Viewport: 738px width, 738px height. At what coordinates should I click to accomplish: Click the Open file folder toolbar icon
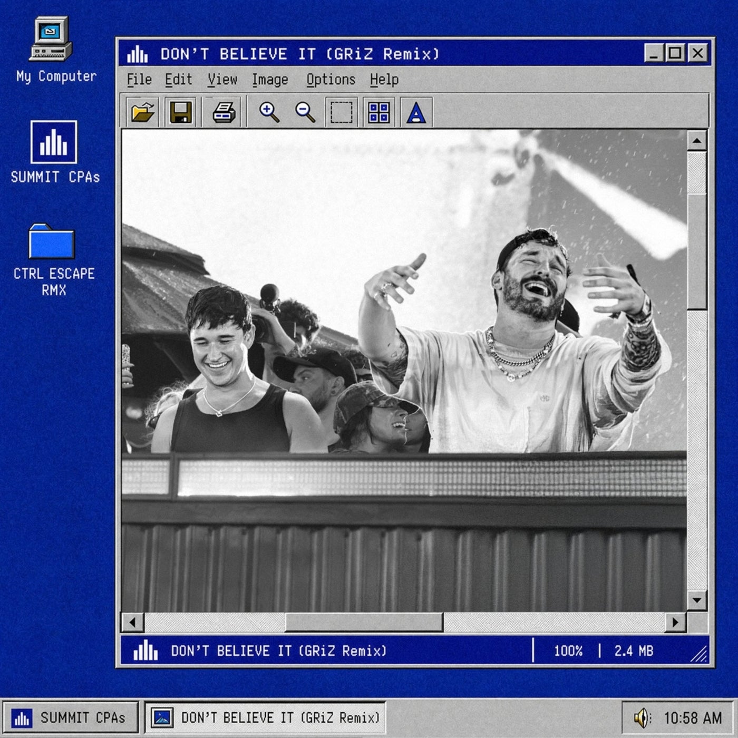(x=143, y=112)
